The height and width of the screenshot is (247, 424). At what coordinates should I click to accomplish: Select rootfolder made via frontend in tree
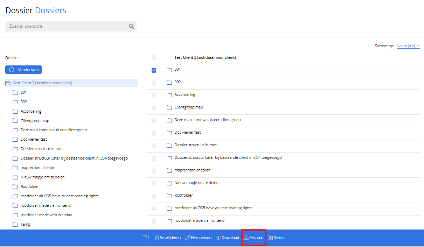point(46,206)
